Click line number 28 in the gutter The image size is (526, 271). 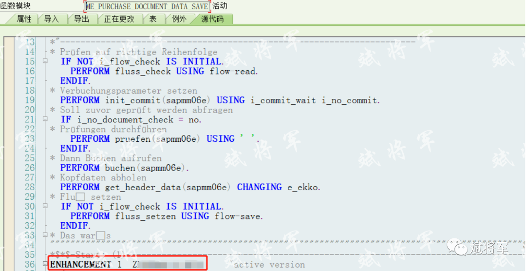click(x=30, y=187)
